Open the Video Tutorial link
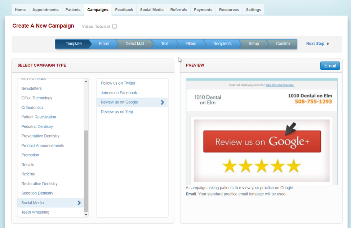 (x=96, y=27)
